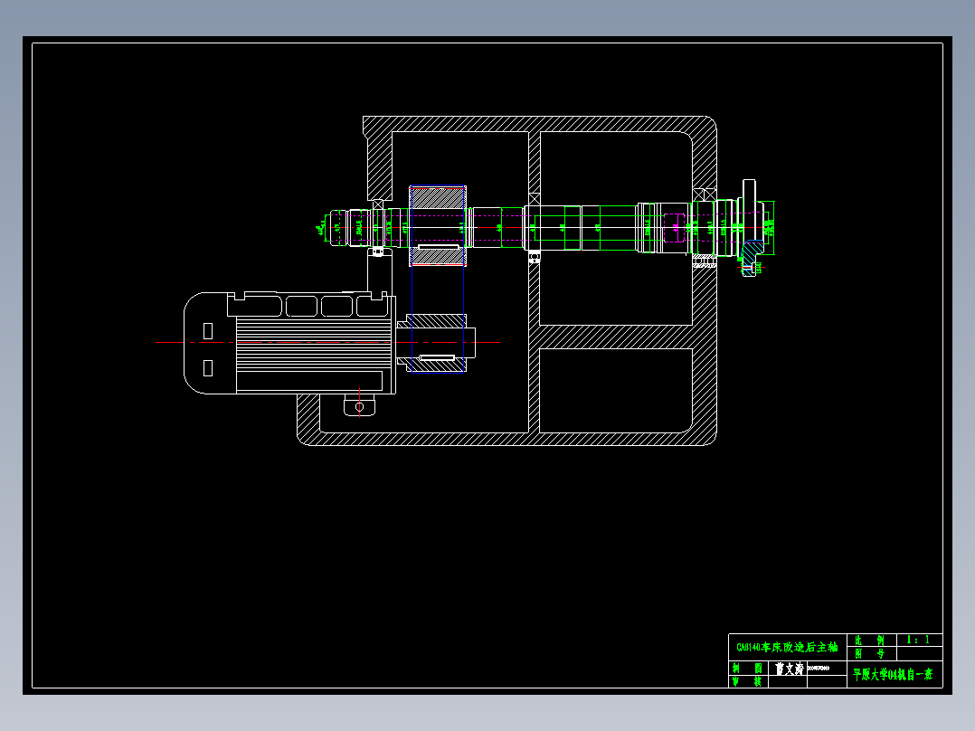Select the chuck flange at the spindle's right end

[749, 226]
